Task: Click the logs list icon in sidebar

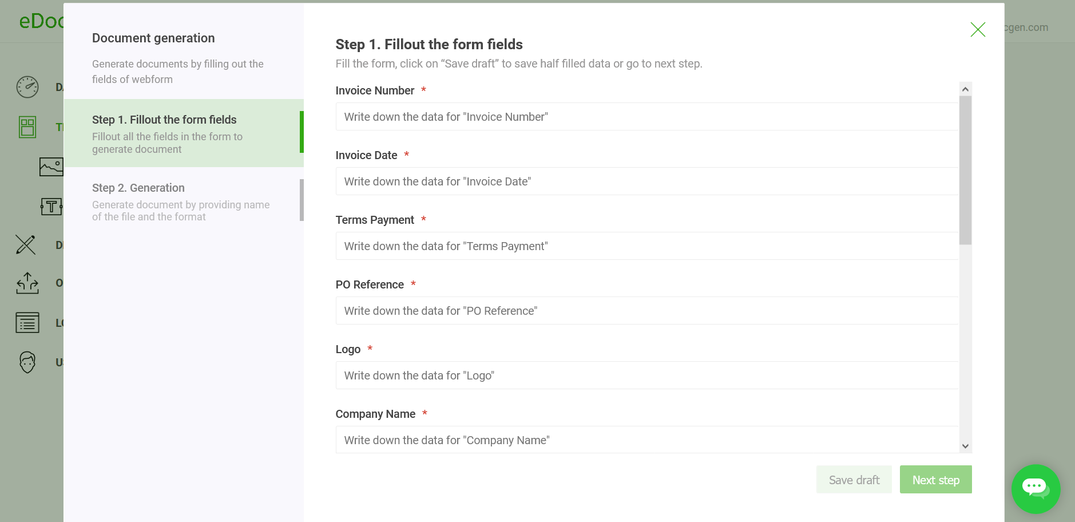Action: coord(27,323)
